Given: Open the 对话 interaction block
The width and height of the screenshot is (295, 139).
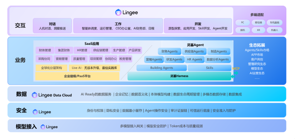Looking at the screenshot, I should tap(52, 26).
